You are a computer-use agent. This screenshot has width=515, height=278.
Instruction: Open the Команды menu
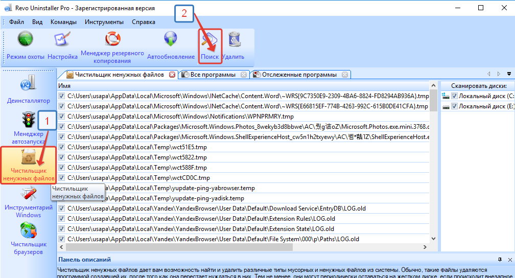coord(63,22)
